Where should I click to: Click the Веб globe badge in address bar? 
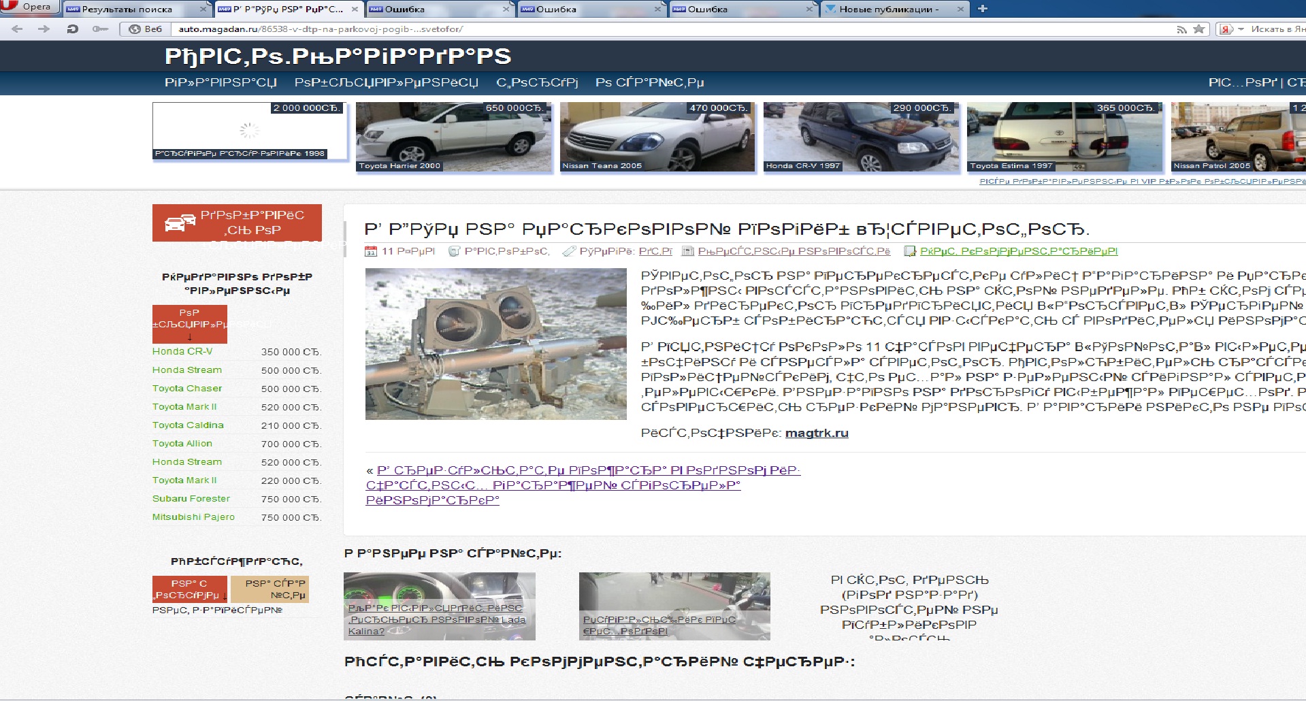tap(145, 29)
